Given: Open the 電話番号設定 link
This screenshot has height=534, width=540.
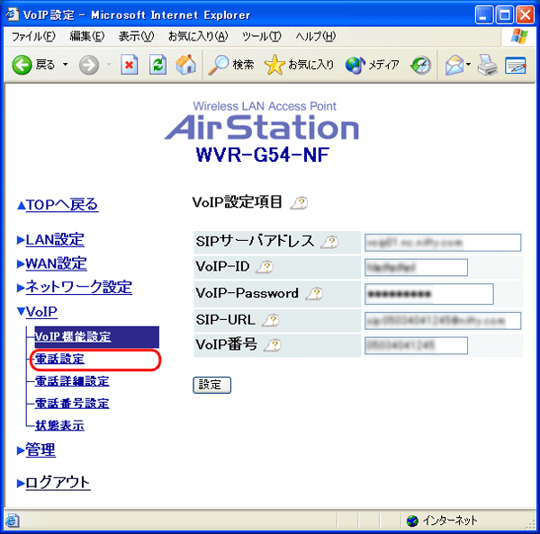Looking at the screenshot, I should point(72,404).
